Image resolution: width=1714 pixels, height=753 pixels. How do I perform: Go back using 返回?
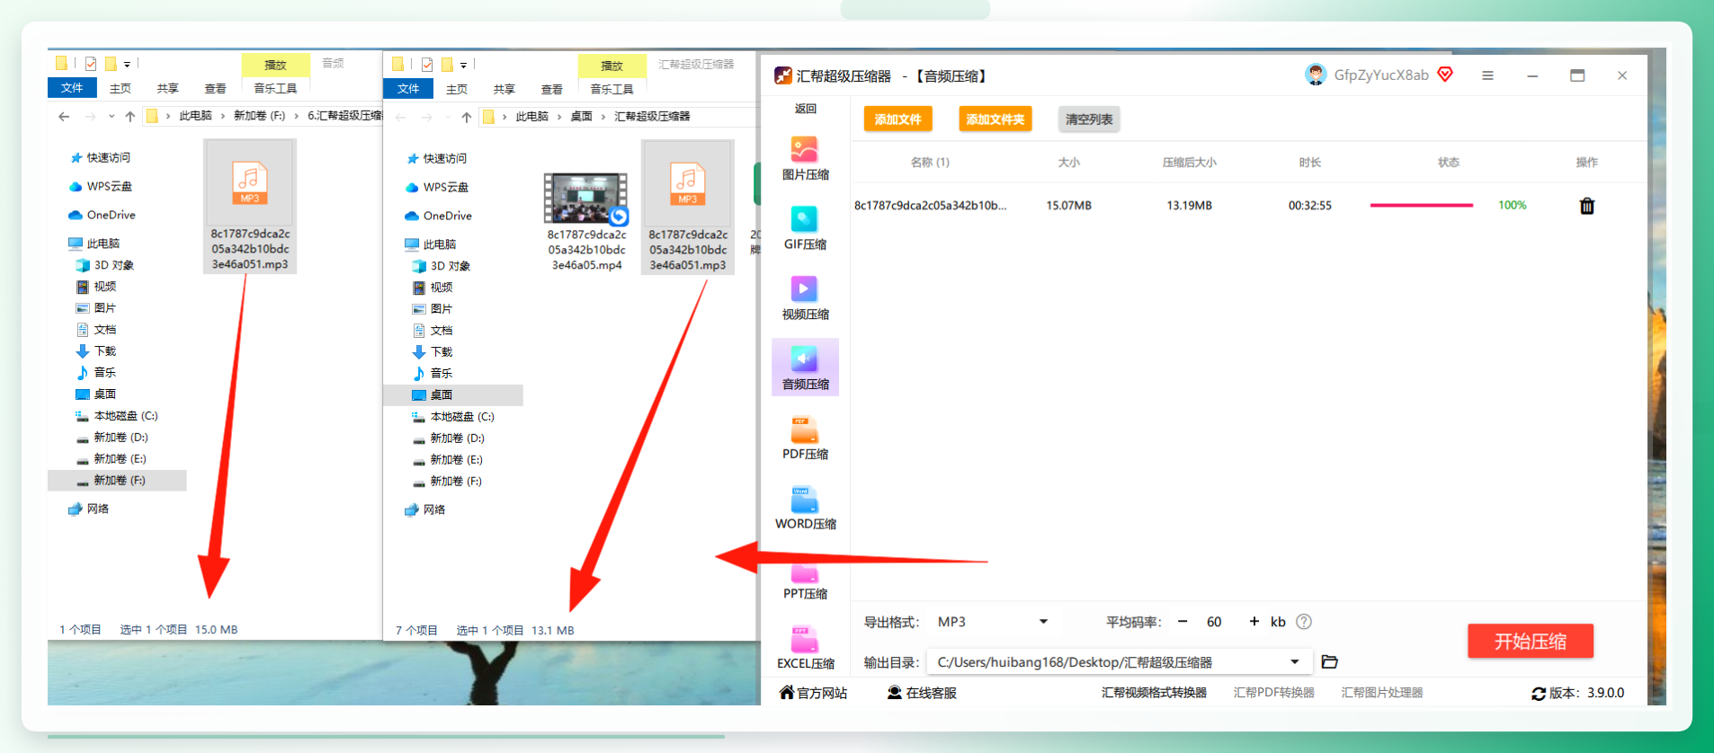click(x=805, y=109)
